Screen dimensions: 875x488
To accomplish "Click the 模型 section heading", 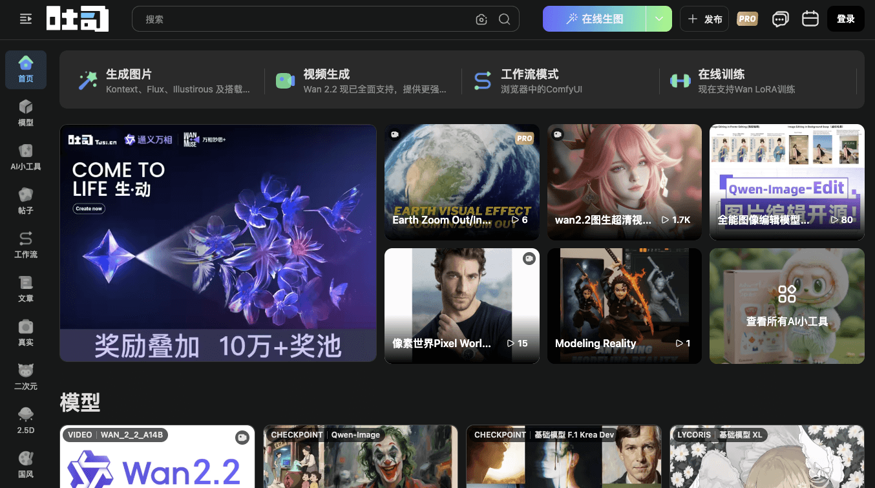I will click(80, 402).
